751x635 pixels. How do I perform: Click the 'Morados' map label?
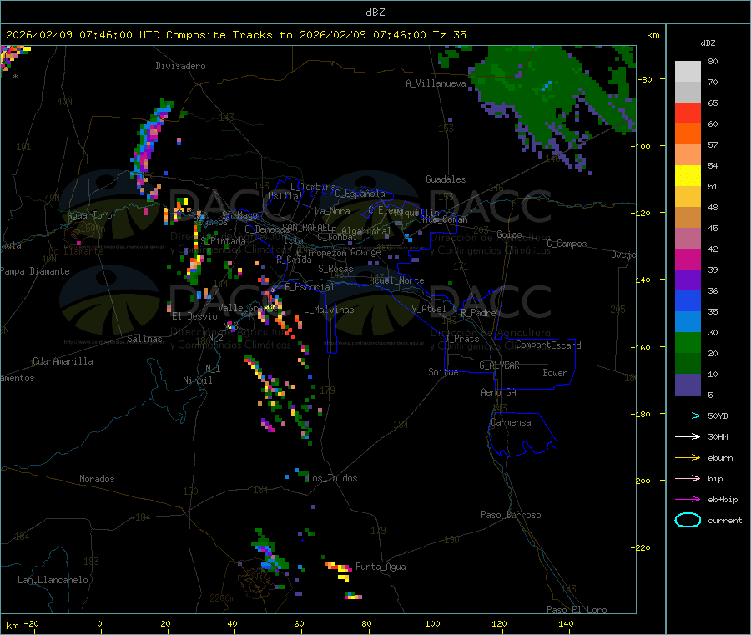click(x=97, y=479)
